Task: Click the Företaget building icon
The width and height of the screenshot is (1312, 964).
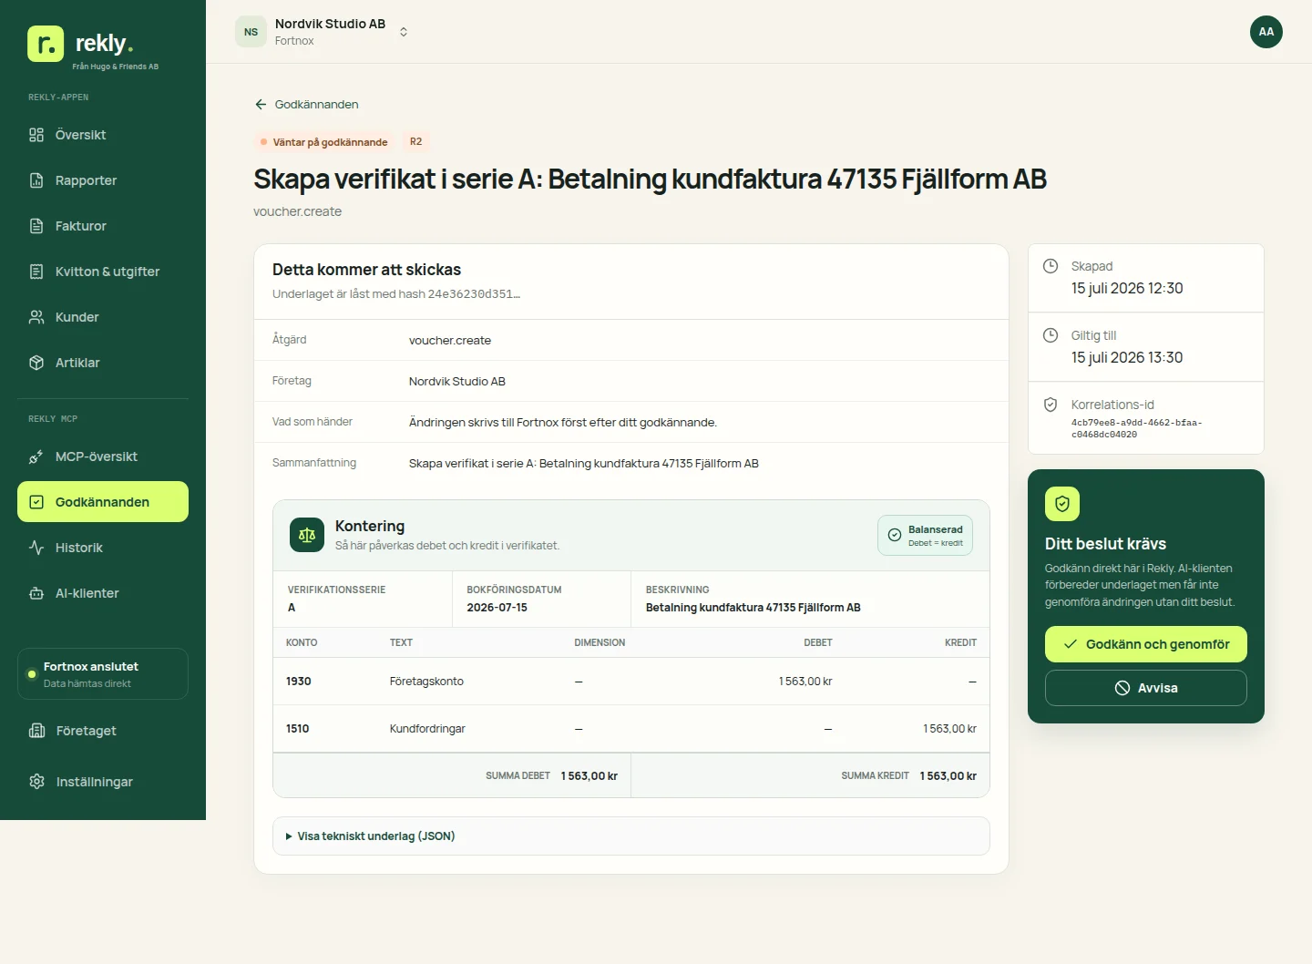Action: (36, 731)
